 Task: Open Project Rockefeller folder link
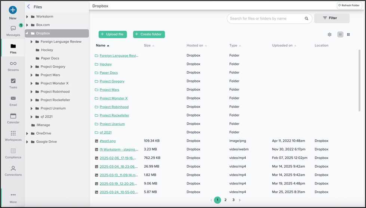[114, 115]
